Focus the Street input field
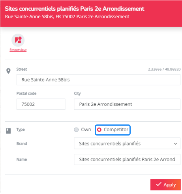 98,80
